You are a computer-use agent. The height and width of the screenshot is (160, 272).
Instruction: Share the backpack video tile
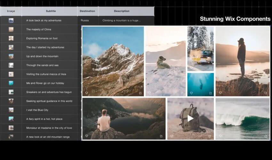point(210,136)
